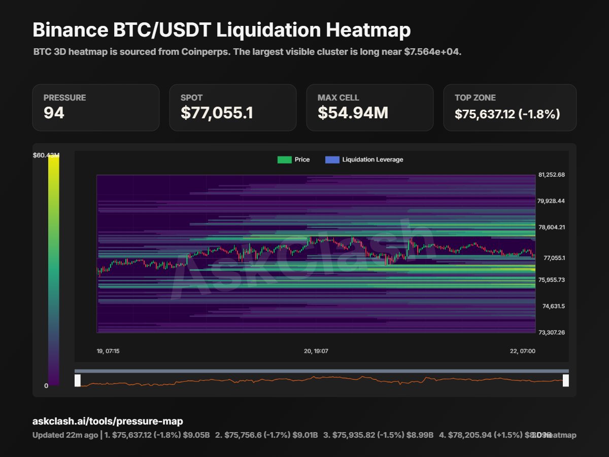Click the heading Binance BTC/USDT Liquidation Heatmap
This screenshot has width=609, height=457.
pos(222,30)
